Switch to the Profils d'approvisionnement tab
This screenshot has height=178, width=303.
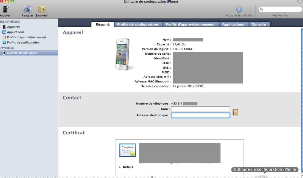[x=190, y=24]
